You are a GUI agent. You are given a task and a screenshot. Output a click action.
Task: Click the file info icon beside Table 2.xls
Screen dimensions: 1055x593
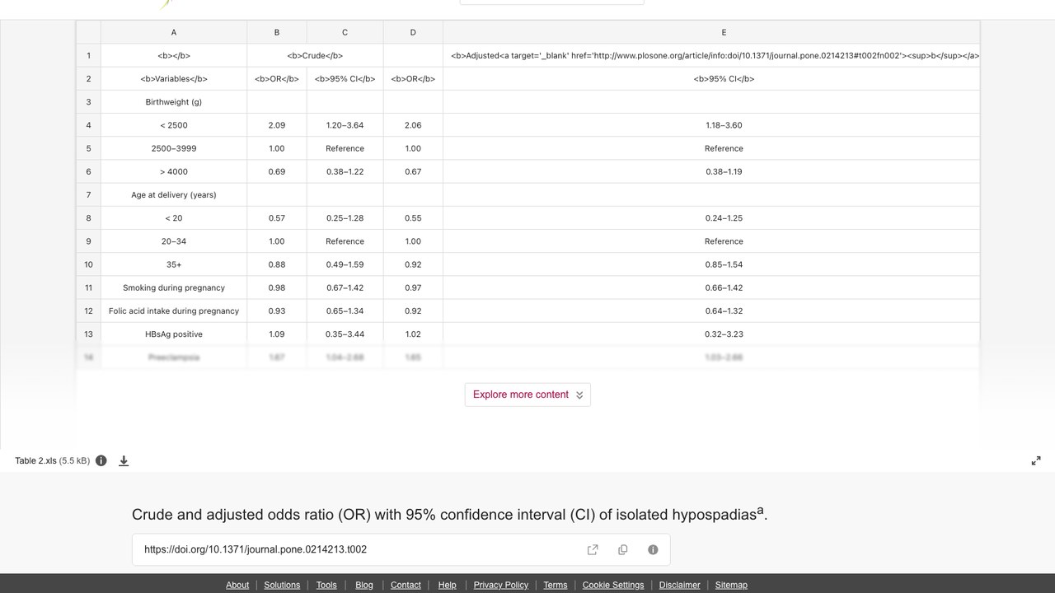pos(101,460)
